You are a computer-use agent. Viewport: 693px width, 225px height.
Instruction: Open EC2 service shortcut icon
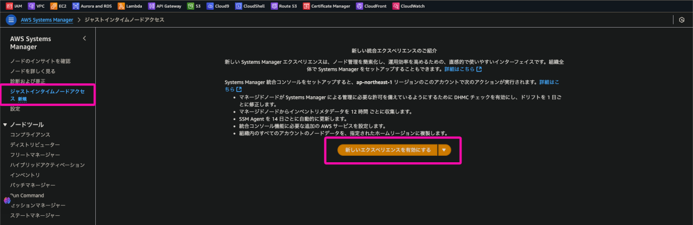click(53, 6)
